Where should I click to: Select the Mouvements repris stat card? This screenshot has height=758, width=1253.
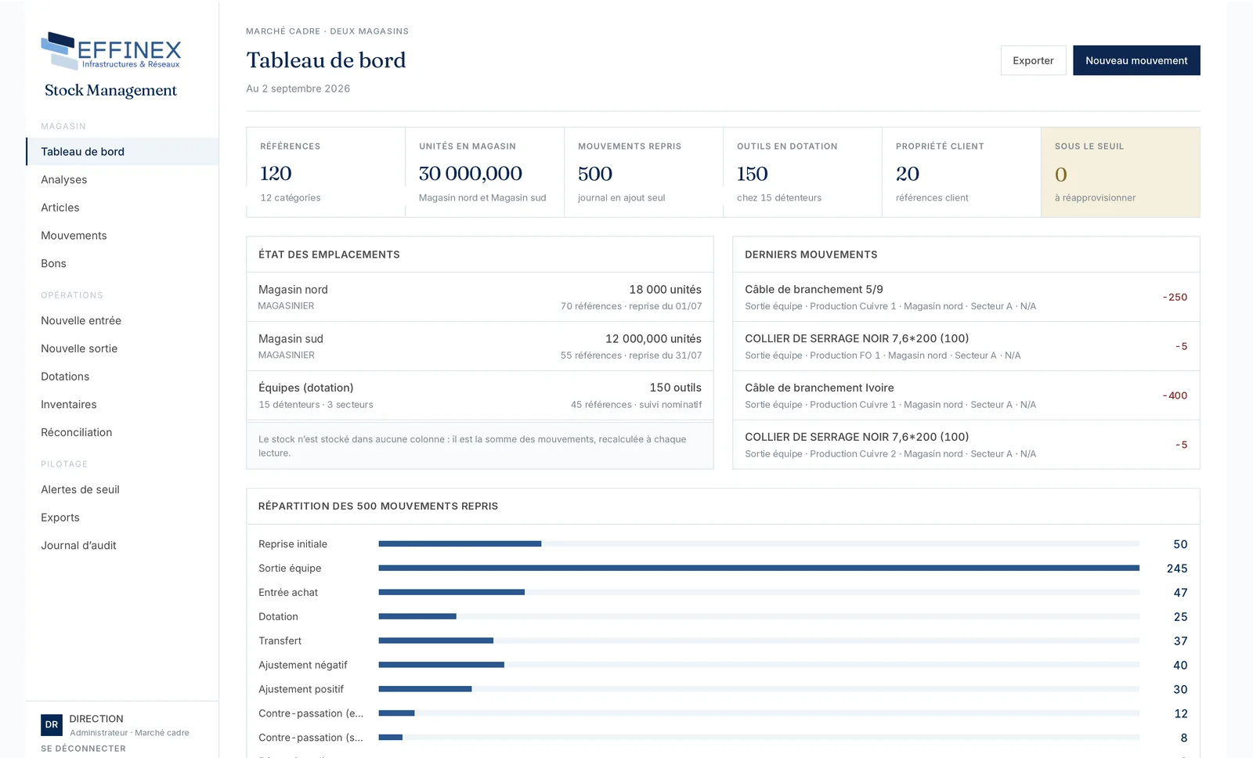pyautogui.click(x=644, y=172)
